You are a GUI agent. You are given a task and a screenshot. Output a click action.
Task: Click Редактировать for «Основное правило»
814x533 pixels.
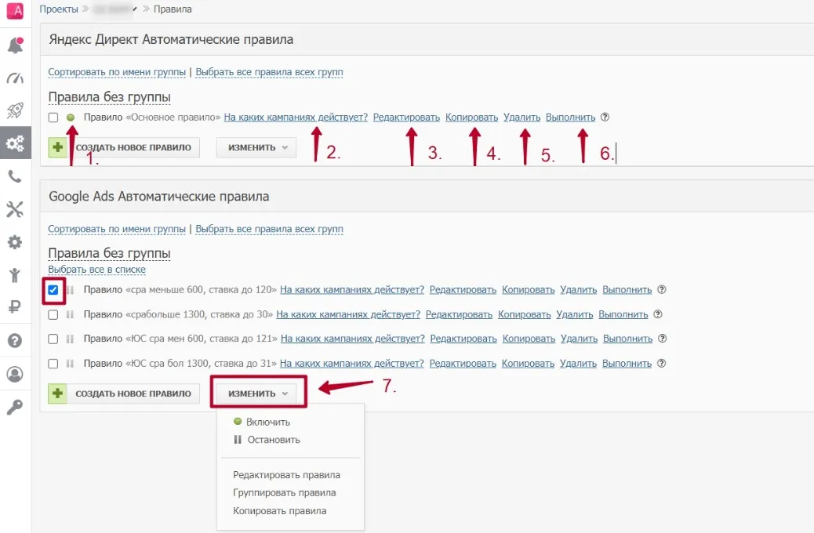[406, 118]
